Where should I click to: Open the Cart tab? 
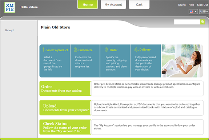click(139, 4)
